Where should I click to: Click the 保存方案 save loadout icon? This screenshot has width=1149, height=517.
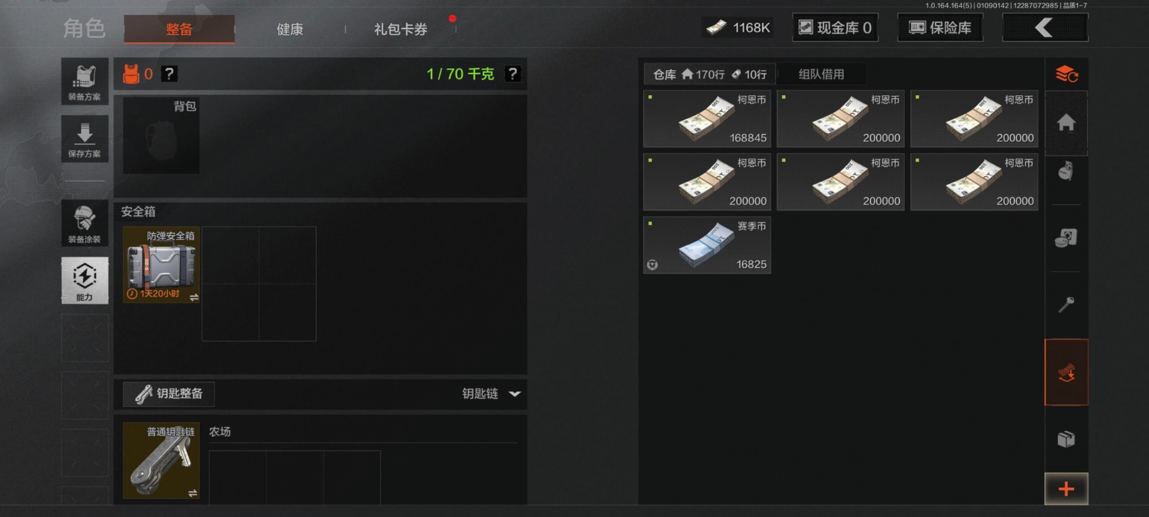84,138
